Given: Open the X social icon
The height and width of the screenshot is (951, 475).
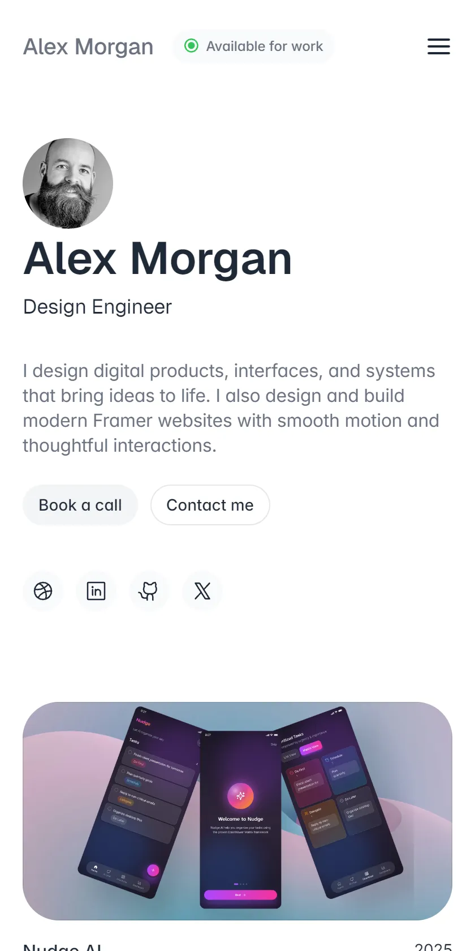Looking at the screenshot, I should 202,591.
